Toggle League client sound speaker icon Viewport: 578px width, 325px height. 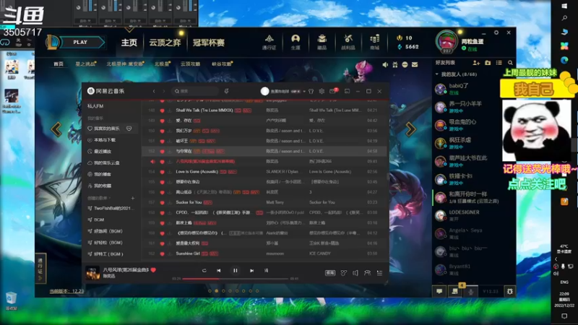[385, 64]
